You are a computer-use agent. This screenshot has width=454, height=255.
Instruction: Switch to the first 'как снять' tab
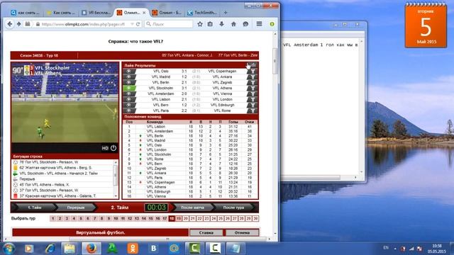coord(26,13)
